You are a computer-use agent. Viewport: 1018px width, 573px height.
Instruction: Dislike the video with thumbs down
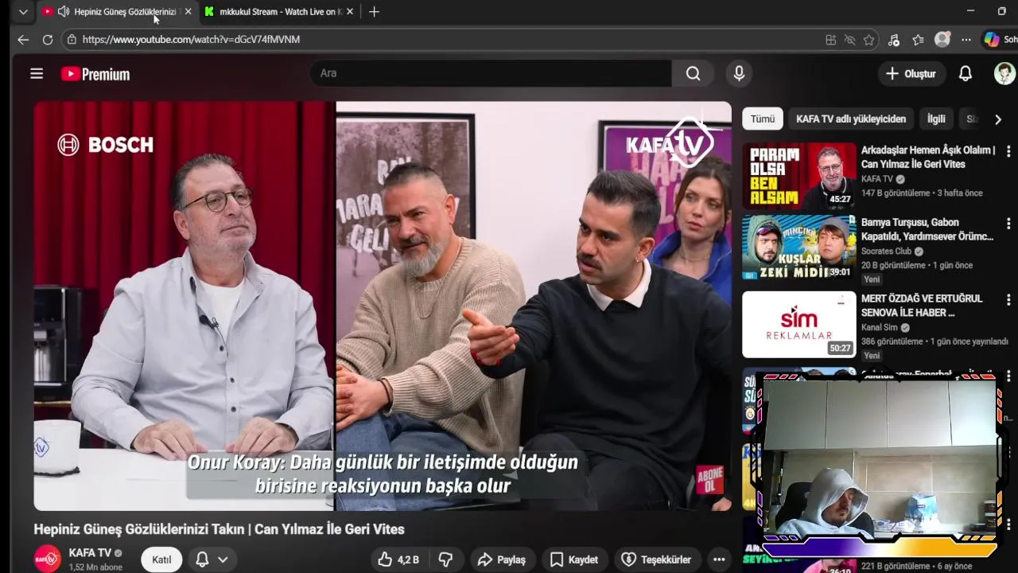[446, 559]
